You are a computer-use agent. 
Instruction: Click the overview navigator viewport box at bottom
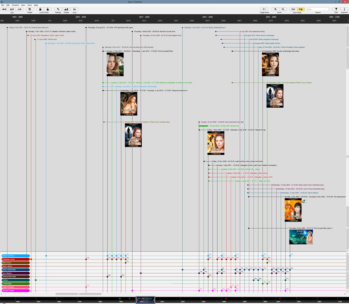click(145, 300)
